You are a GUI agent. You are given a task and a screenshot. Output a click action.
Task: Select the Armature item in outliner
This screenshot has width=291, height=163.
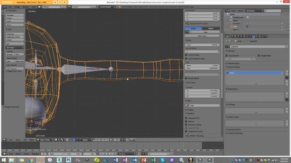[x=236, y=24]
